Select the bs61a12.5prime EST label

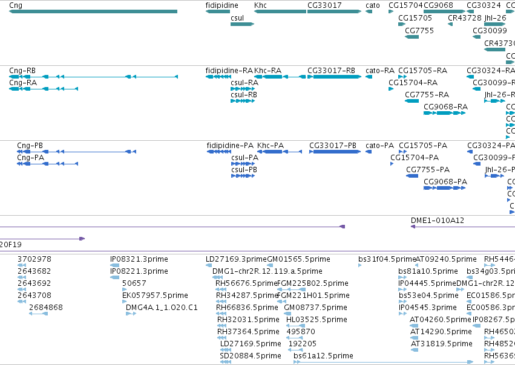324,356
